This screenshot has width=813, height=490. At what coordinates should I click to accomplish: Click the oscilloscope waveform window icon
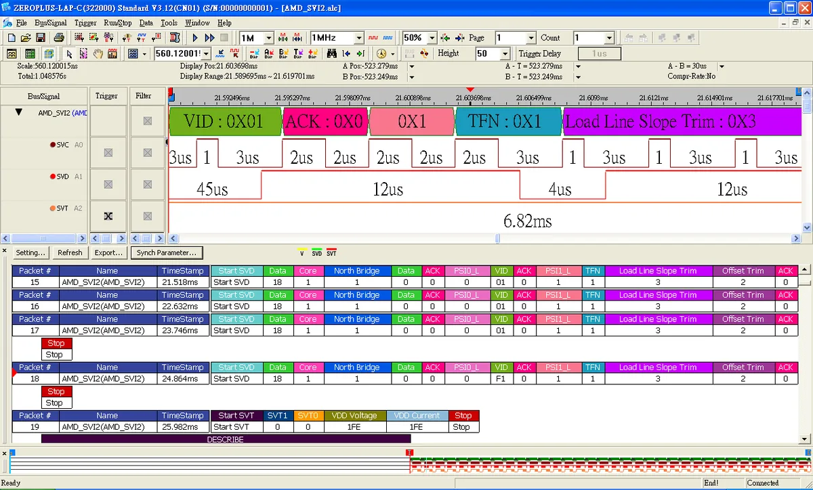pyautogui.click(x=12, y=53)
